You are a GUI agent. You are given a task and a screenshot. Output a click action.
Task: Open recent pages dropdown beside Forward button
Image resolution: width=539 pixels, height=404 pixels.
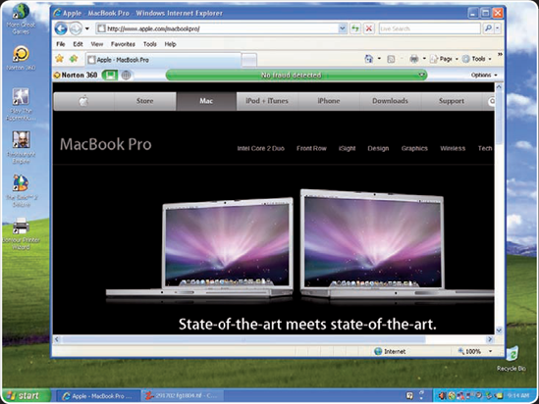point(87,28)
